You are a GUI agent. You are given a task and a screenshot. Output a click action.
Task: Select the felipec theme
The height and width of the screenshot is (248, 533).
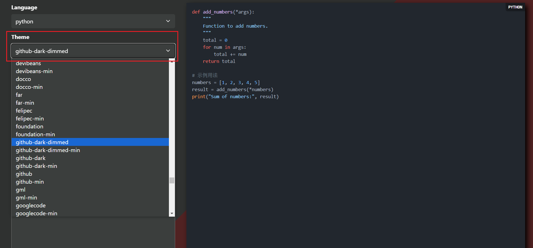24,111
